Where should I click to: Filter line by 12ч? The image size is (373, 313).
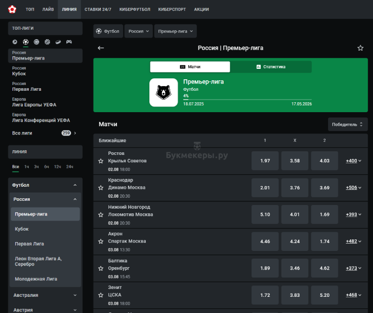[x=57, y=167]
